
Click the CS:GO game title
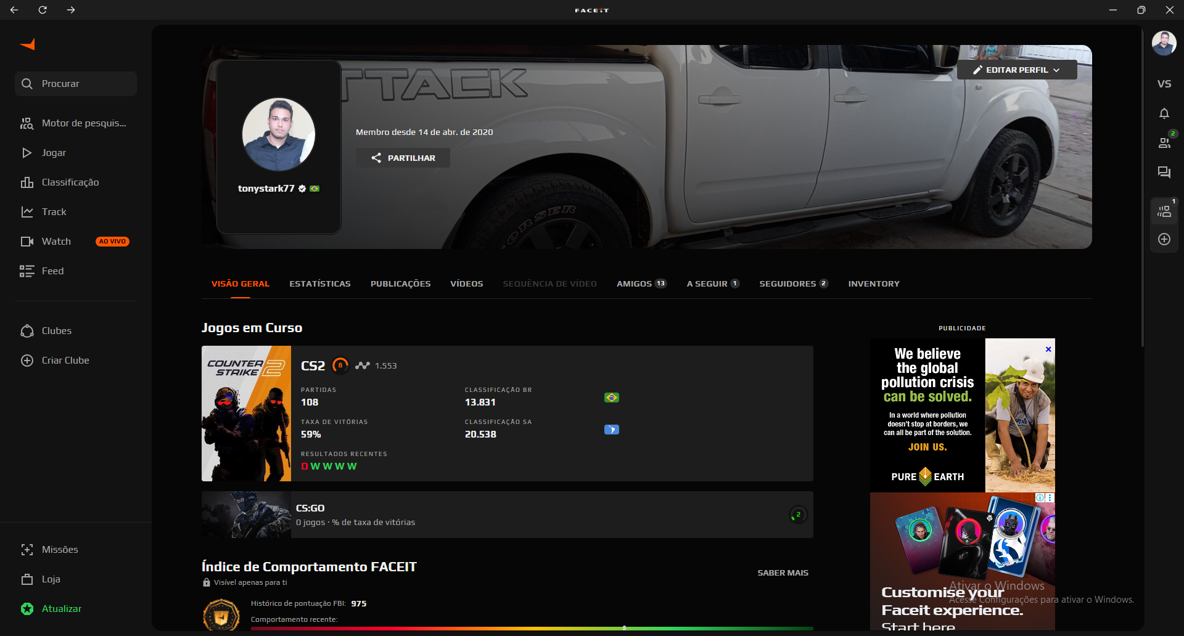(x=310, y=508)
